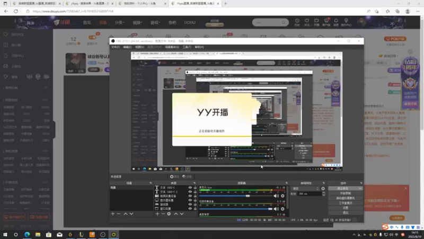Open the 编辑(E) menu in OBS
Viewport: 424px width, 239px height.
point(127,47)
